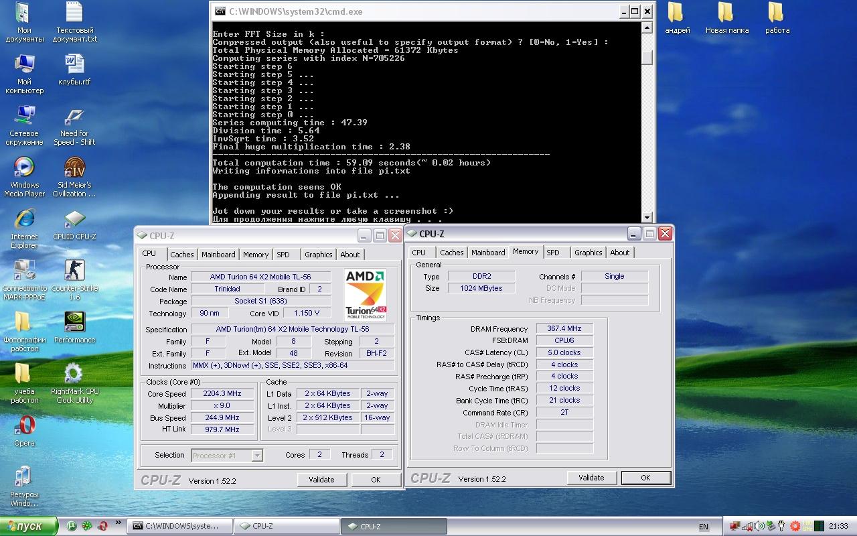
Task: Click the processor Name field AMD Turion 64 X2
Action: pos(260,277)
